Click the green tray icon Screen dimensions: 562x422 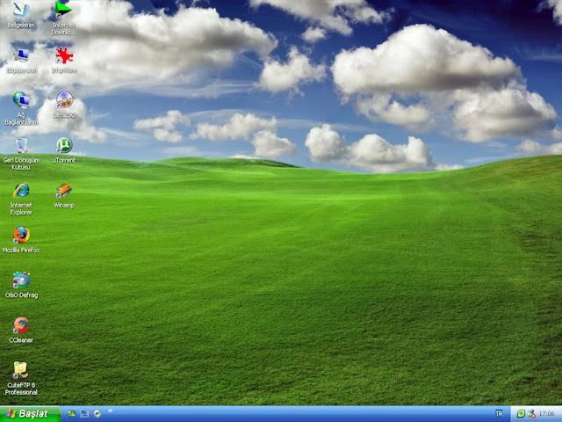(x=521, y=414)
